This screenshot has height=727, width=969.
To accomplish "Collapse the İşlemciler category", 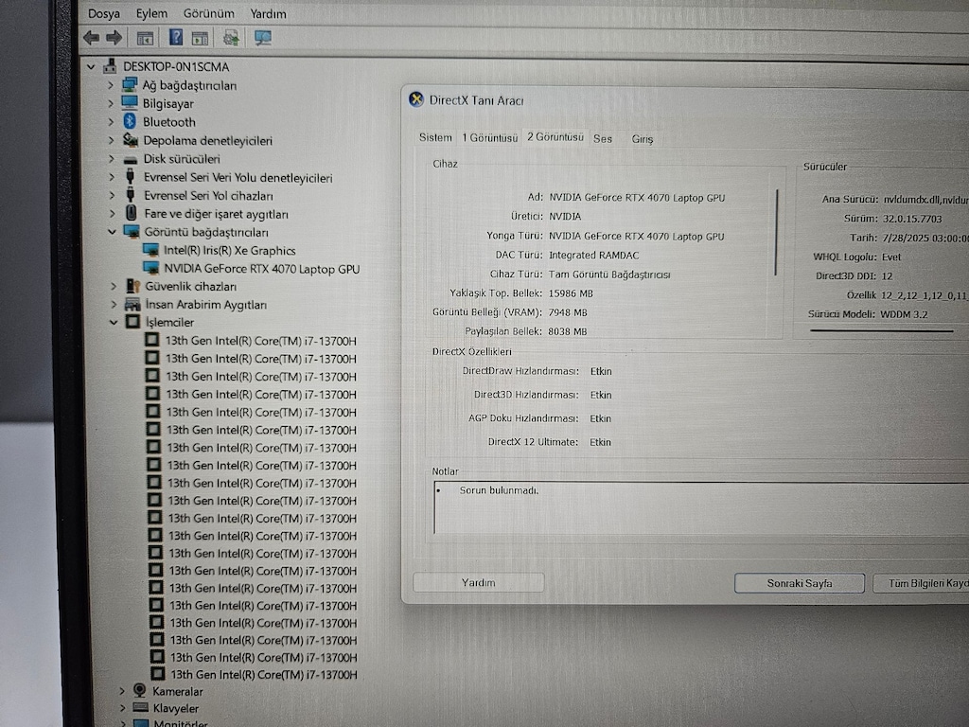I will (114, 322).
